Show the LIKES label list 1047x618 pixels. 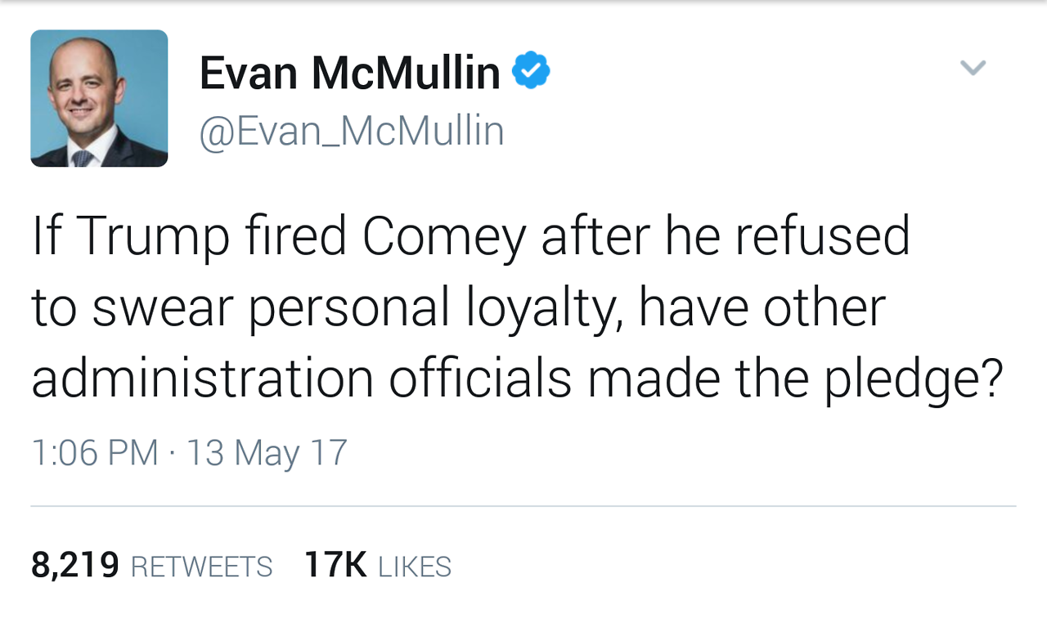pos(415,566)
